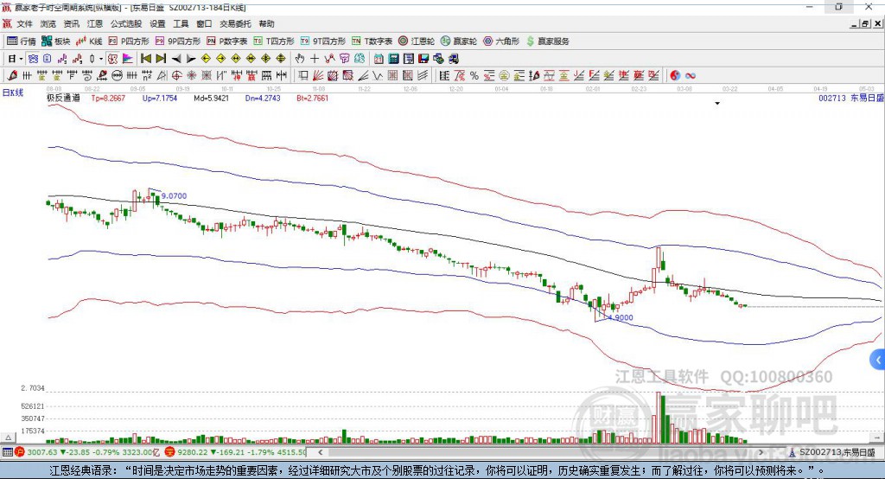This screenshot has width=885, height=479.
Task: Open the calculator icon
Action: 393,59
